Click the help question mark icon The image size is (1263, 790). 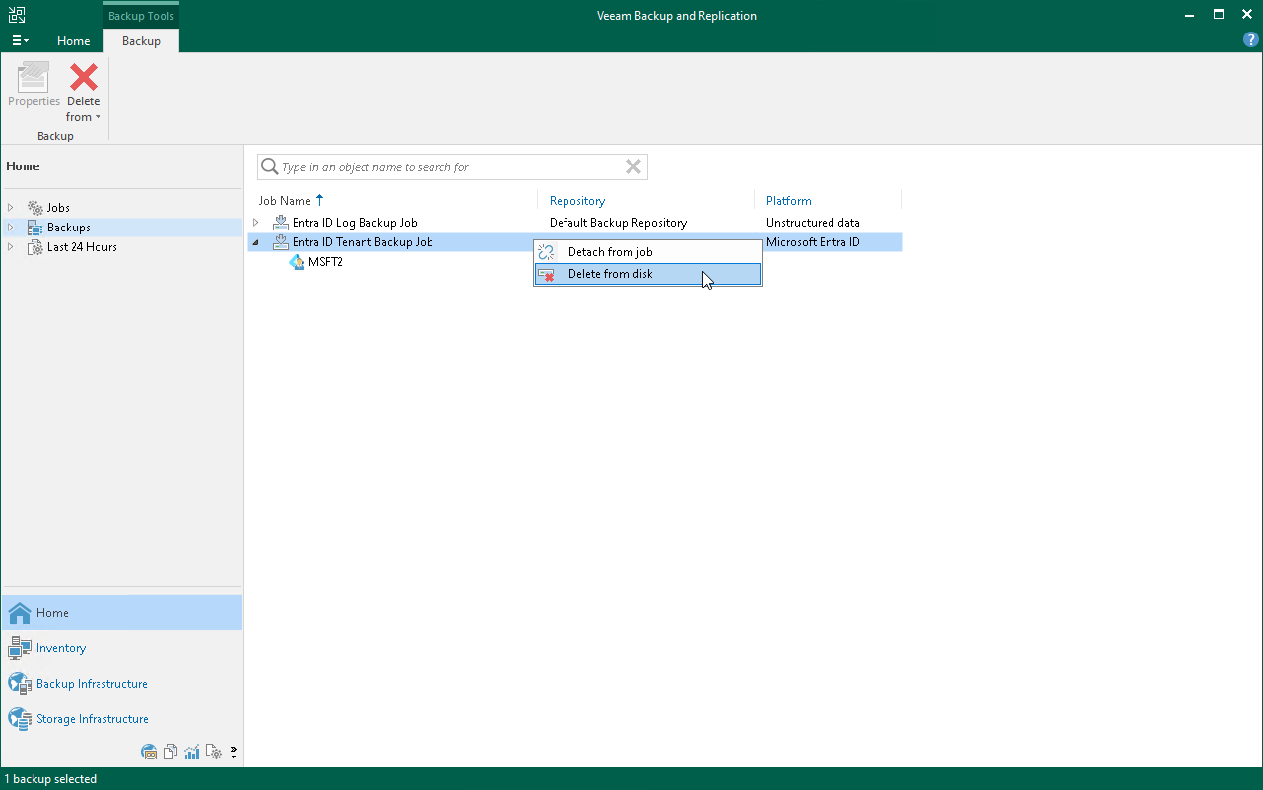tap(1251, 40)
